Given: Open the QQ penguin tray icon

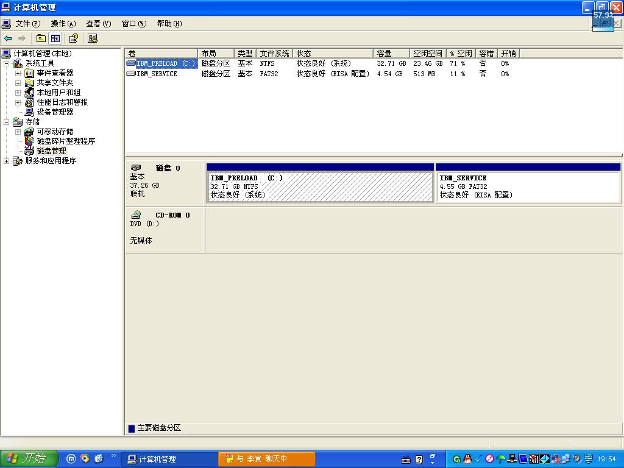Looking at the screenshot, I should coord(467,459).
